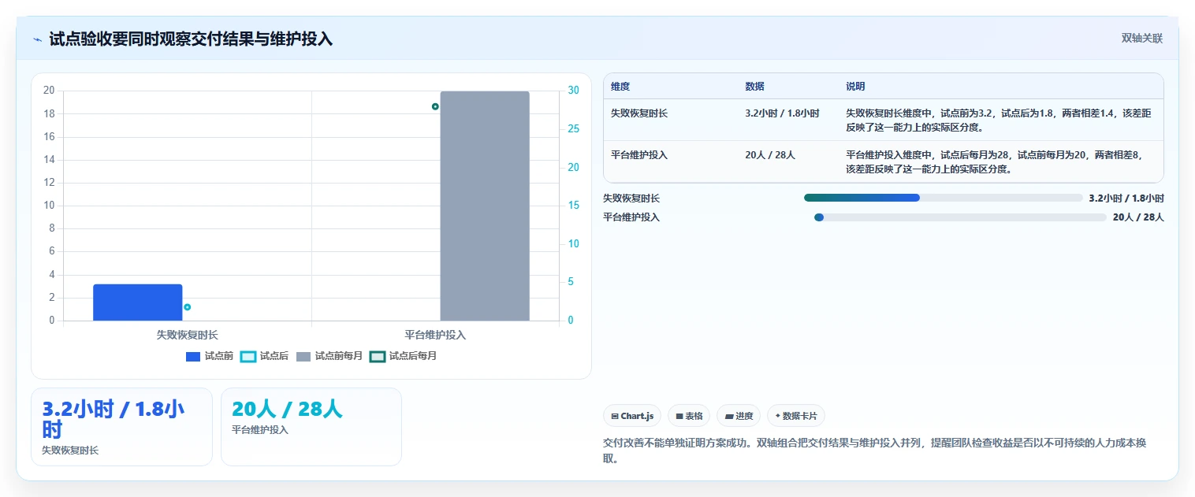Click the blue 试点前 legend swatch
Viewport: 1195px width, 497px height.
tap(193, 356)
